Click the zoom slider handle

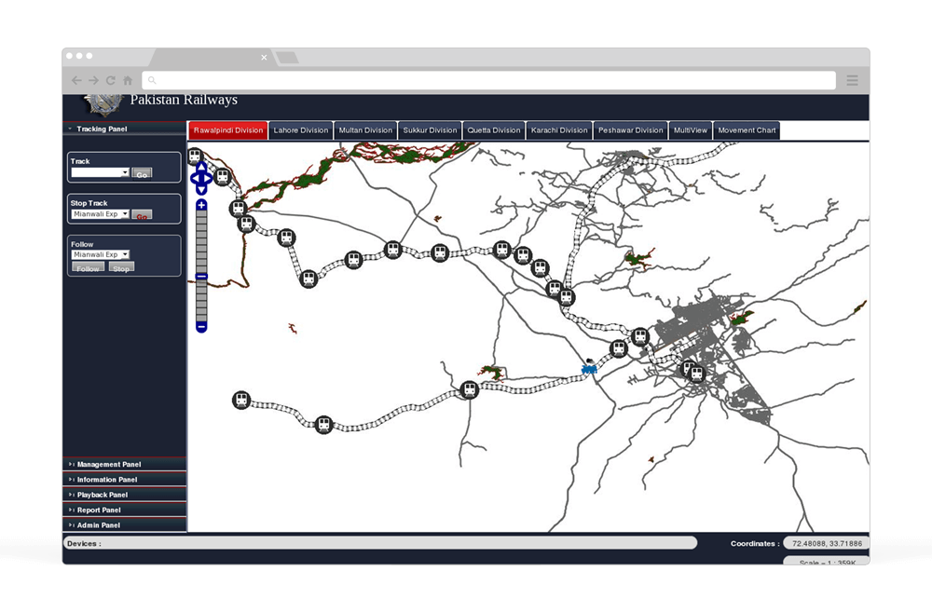(201, 277)
